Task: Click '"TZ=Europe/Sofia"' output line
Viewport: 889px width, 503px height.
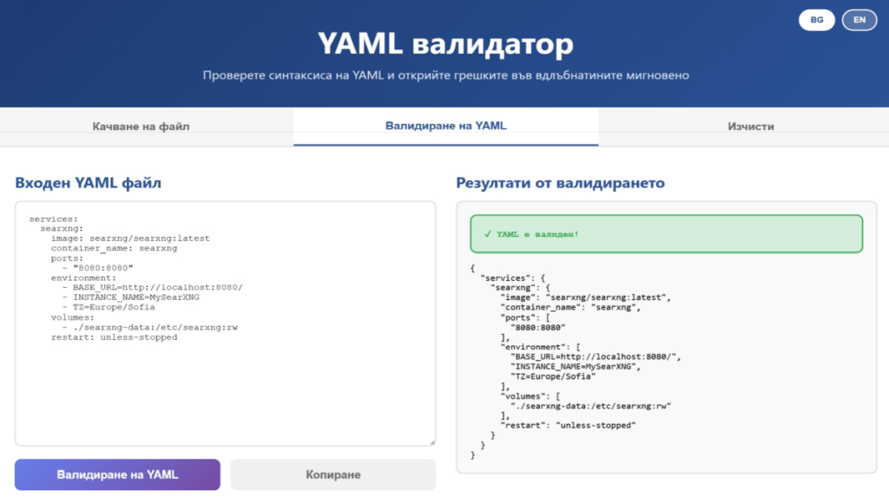Action: coord(553,376)
